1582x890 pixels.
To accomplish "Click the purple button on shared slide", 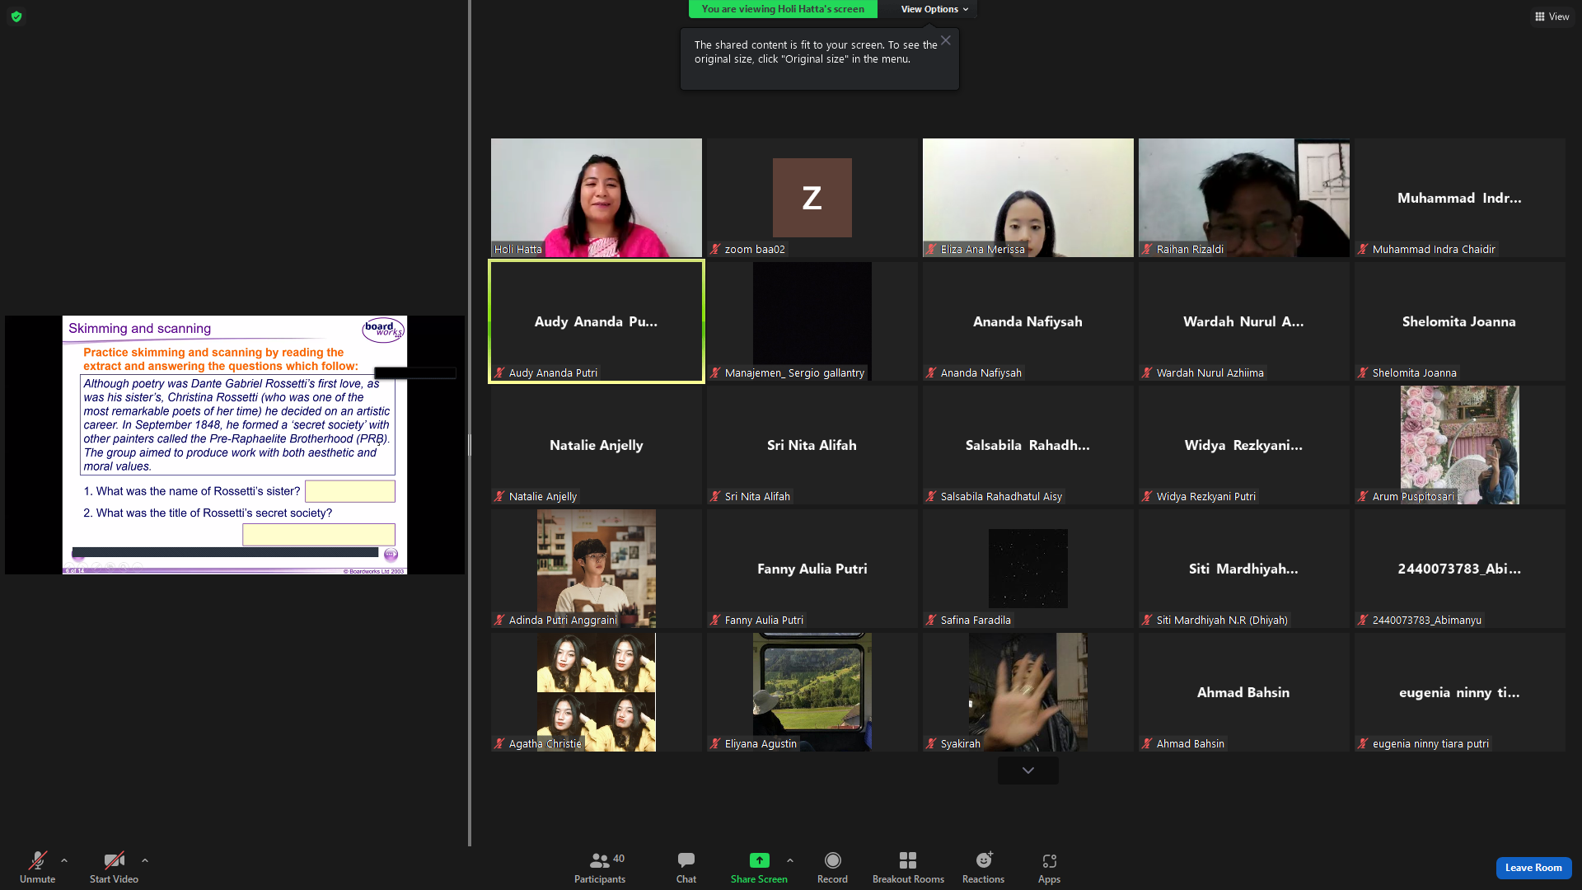I will pos(391,555).
